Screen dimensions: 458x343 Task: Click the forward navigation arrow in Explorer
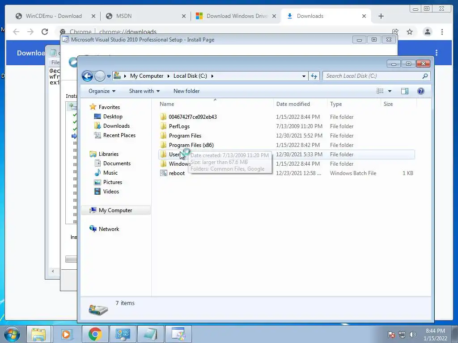(x=100, y=76)
